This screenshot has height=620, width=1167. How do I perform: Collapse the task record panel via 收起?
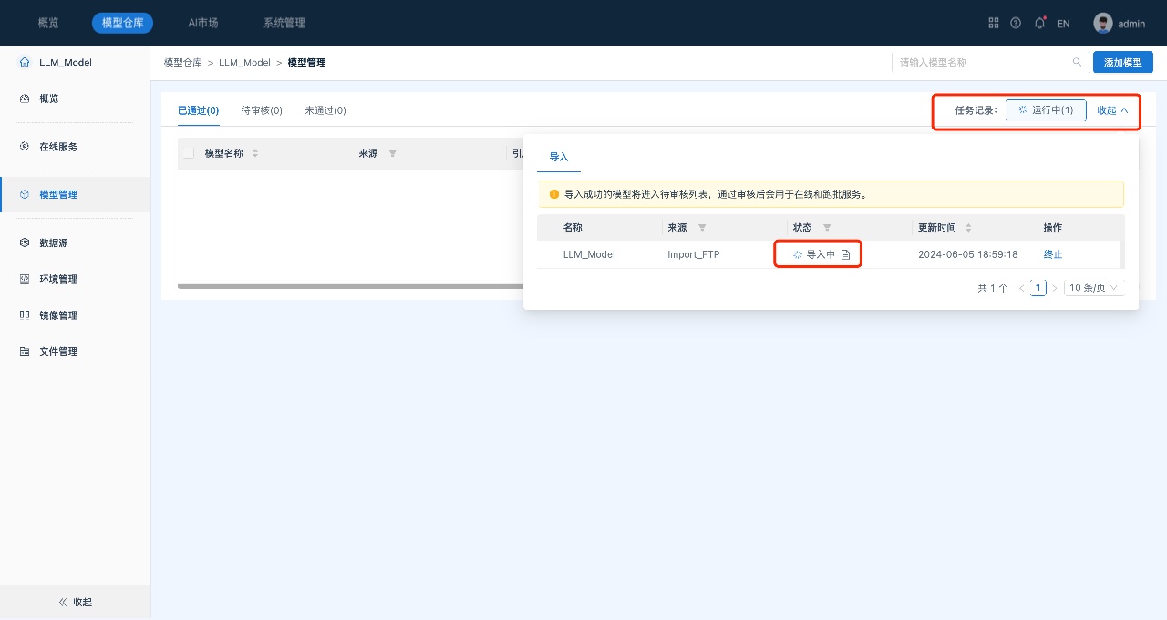[x=1112, y=110]
